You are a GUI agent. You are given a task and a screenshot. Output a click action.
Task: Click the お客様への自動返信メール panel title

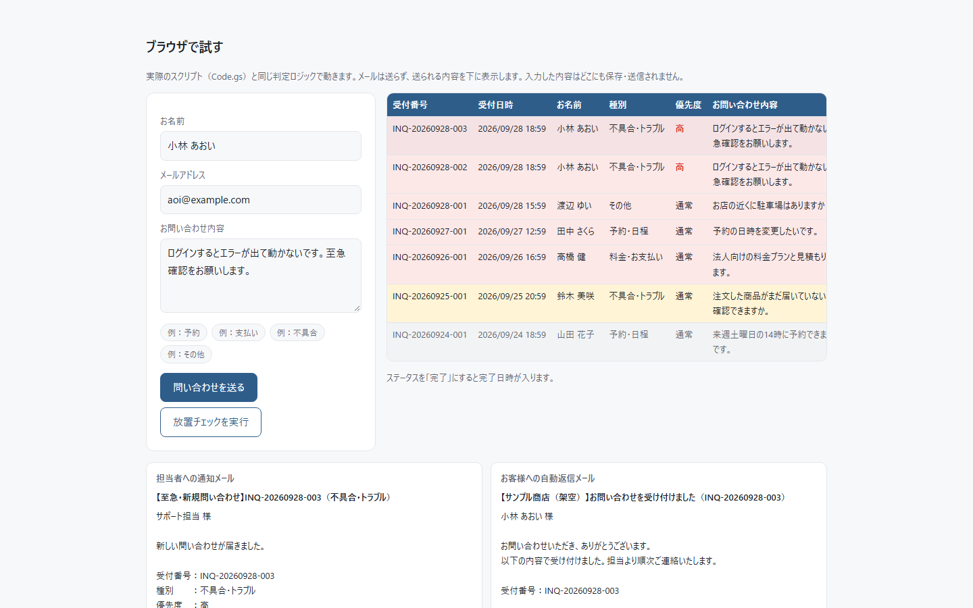click(x=548, y=478)
